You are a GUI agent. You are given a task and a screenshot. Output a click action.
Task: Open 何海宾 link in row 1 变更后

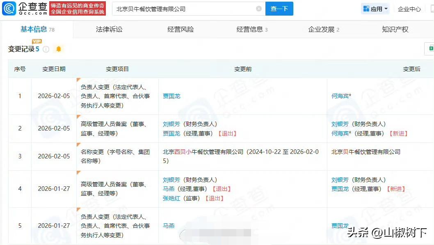coord(340,96)
